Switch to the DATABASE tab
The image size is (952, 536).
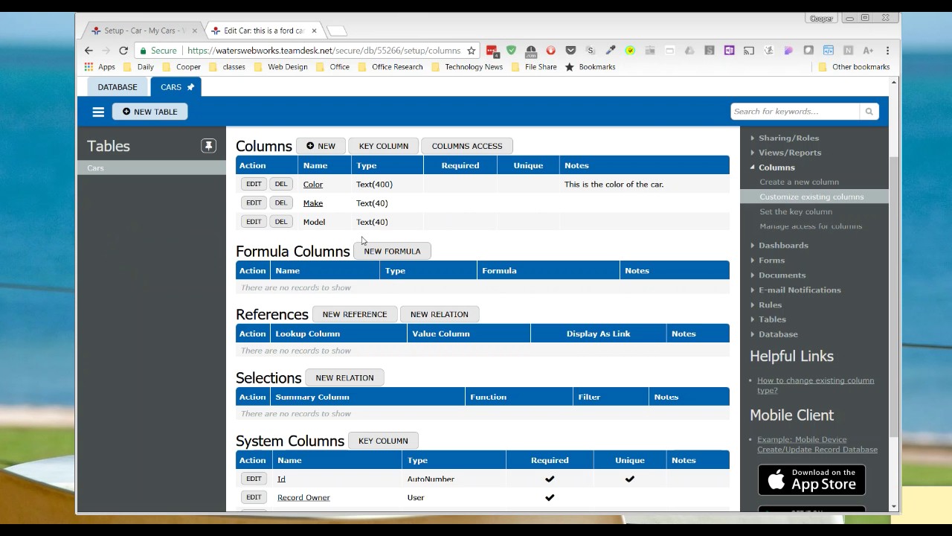(x=118, y=87)
